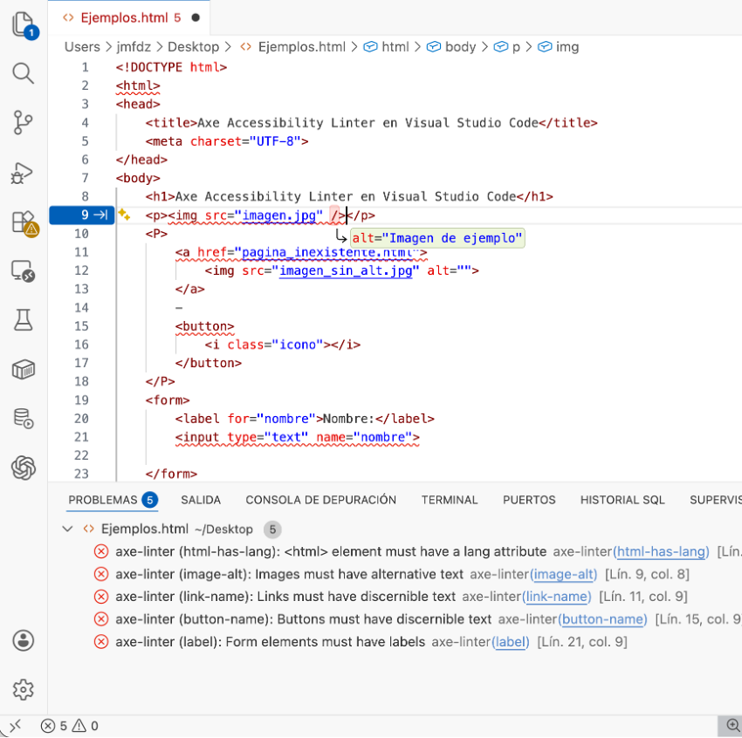Image resolution: width=742 pixels, height=738 pixels.
Task: Click the warnings count icon in status bar
Action: point(79,726)
